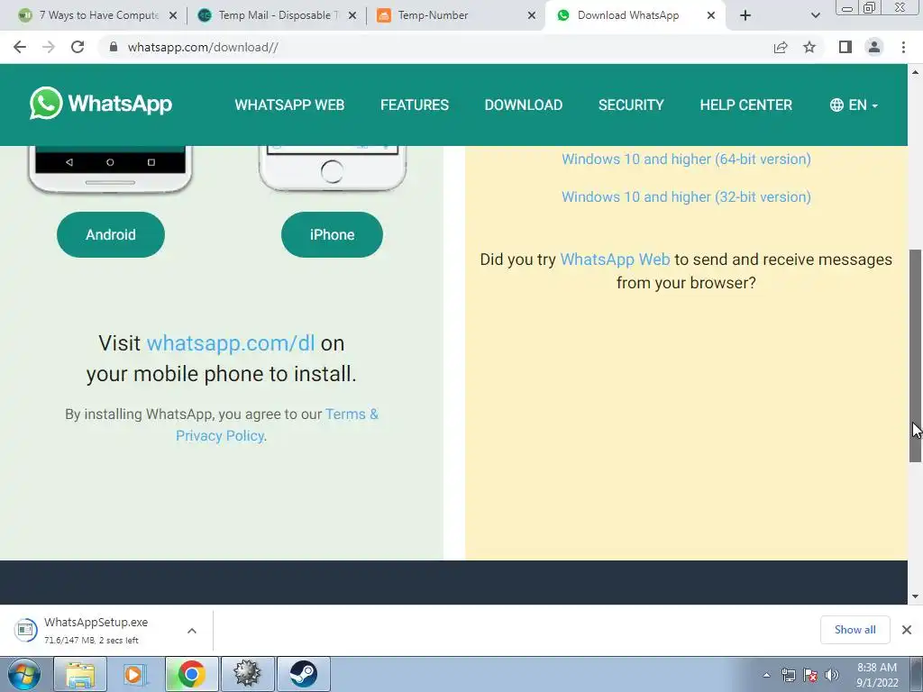923x692 pixels.
Task: Close the Temp Mail tab
Action: point(352,15)
